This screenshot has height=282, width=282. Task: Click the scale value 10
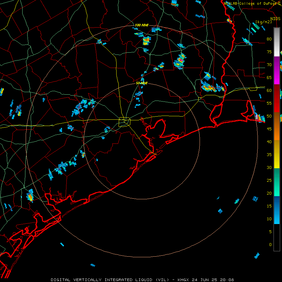tap(269, 219)
